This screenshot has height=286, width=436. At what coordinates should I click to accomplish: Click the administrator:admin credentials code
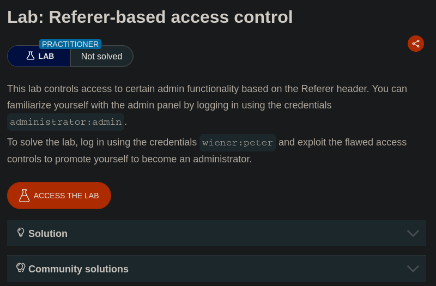66,122
